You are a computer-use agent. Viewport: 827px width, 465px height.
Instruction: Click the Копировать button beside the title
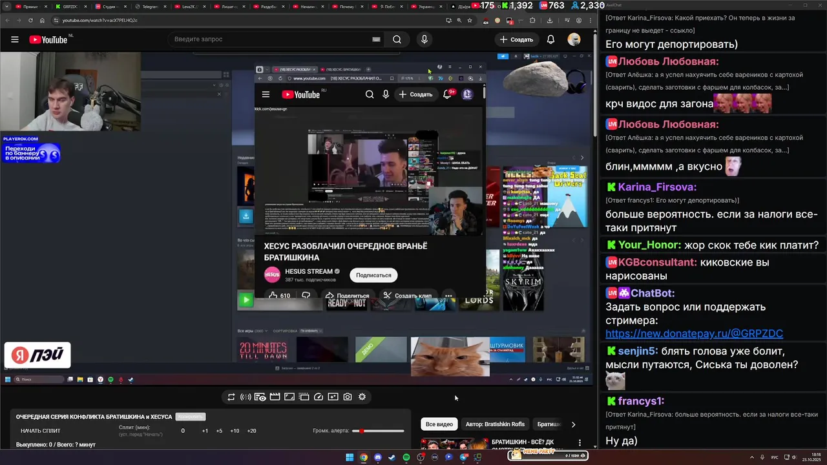pos(190,417)
